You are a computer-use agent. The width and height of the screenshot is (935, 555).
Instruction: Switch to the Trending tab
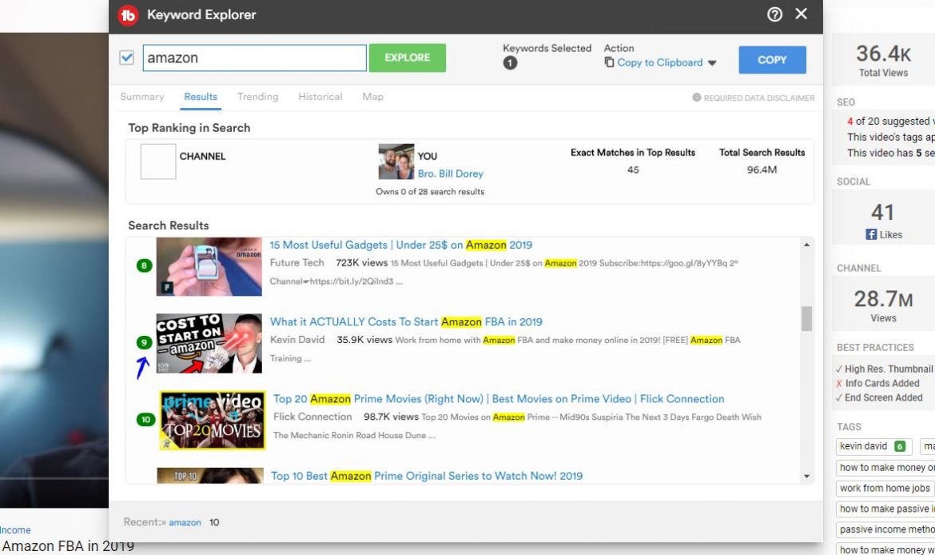click(257, 97)
